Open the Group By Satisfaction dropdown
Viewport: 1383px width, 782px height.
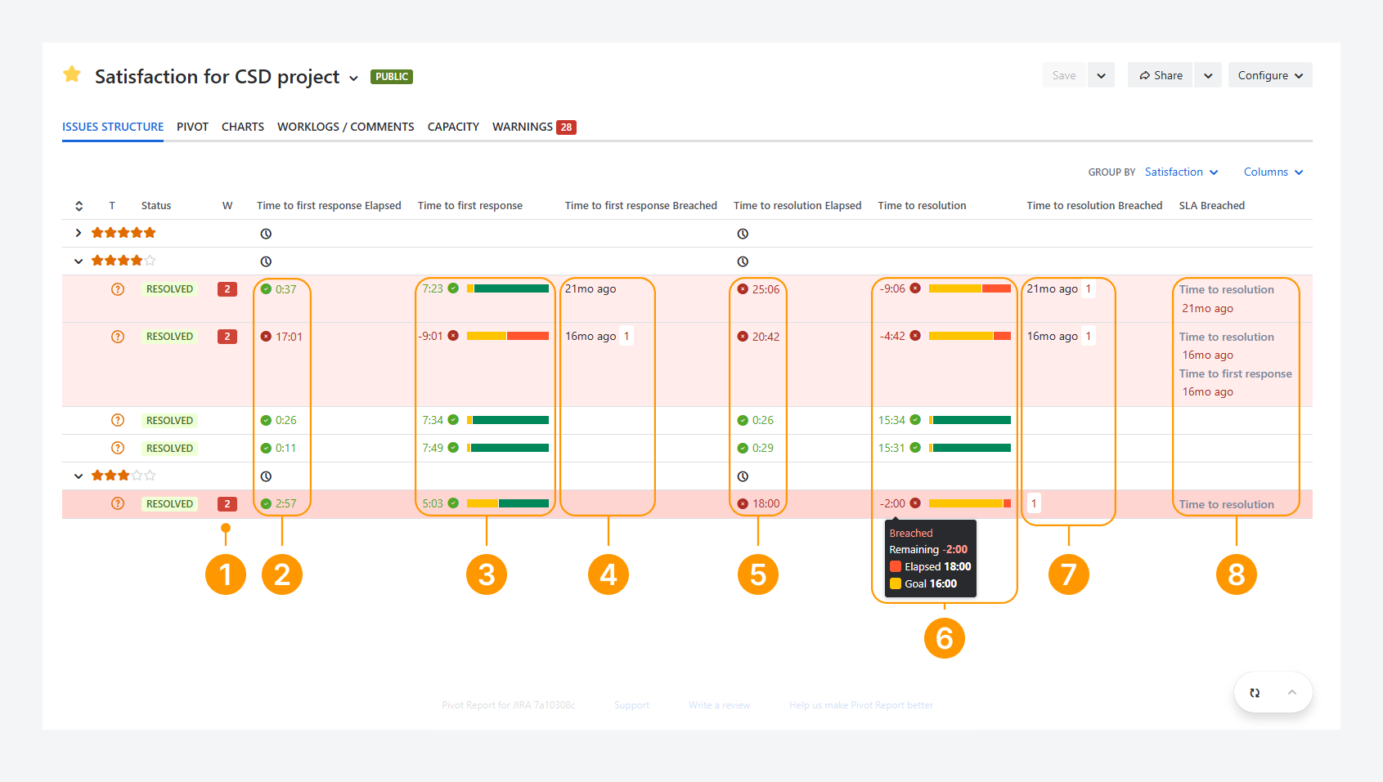coord(1181,172)
